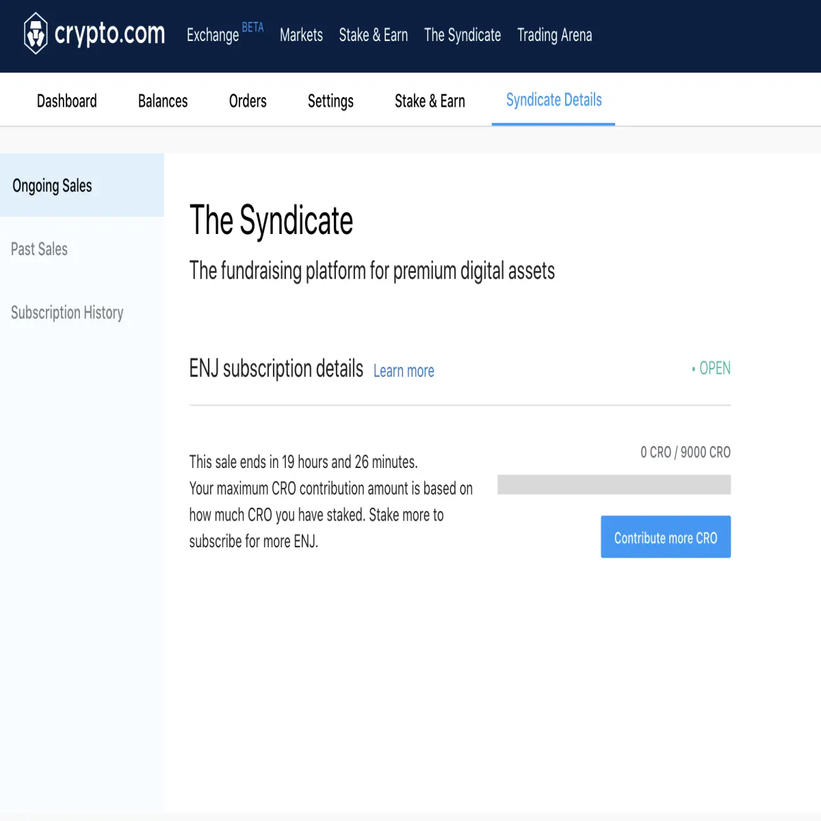This screenshot has height=821, width=821.
Task: Click the CRO contribution progress bar
Action: (614, 484)
